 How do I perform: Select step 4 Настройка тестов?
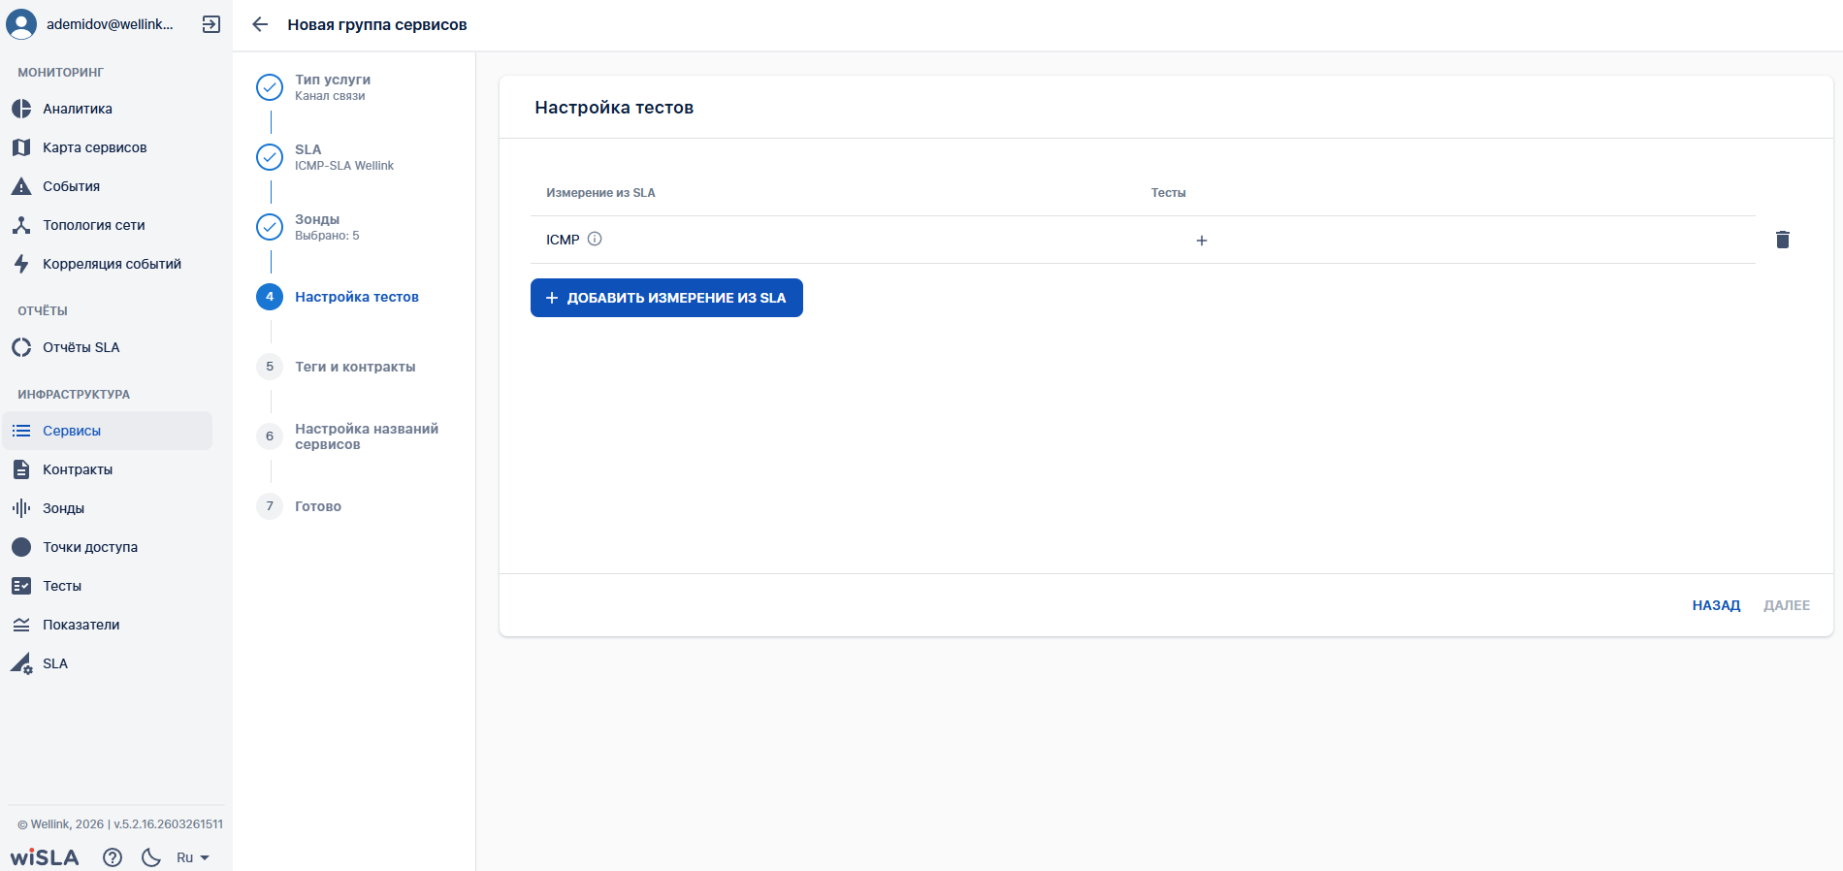click(x=338, y=297)
